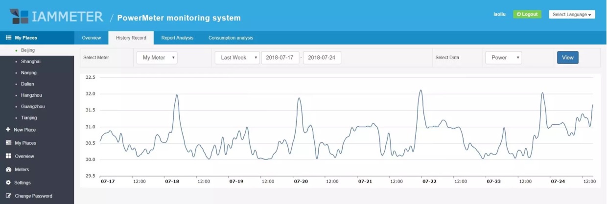Click the Change Password edit icon
This screenshot has width=607, height=204.
point(8,196)
